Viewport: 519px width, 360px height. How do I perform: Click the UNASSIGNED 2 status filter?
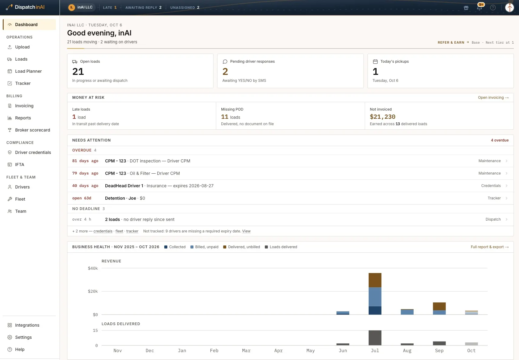point(185,8)
